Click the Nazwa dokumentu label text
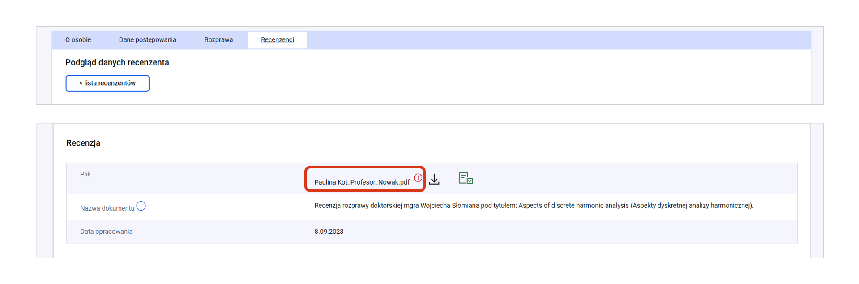The image size is (859, 284). point(107,208)
